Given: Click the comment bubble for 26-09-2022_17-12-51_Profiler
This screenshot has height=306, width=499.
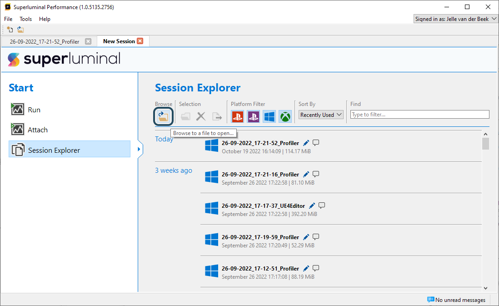Looking at the screenshot, I should pyautogui.click(x=316, y=268).
